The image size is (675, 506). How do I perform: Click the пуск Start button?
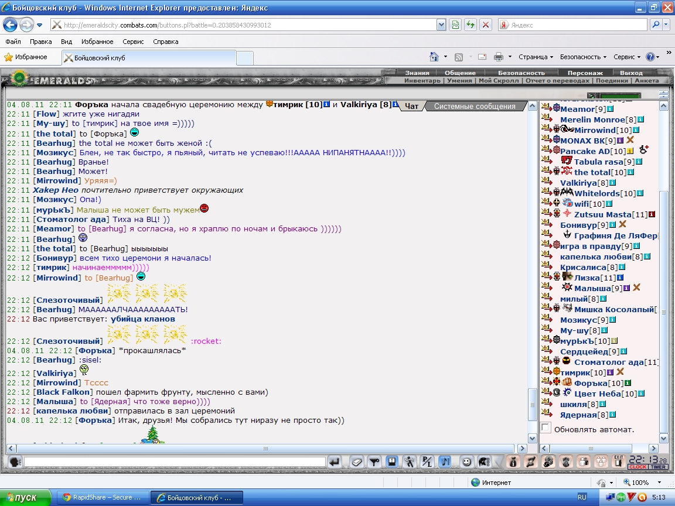coord(25,497)
